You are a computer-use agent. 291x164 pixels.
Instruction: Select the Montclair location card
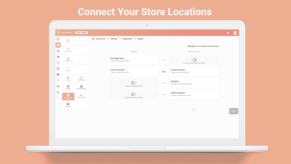pos(194,83)
